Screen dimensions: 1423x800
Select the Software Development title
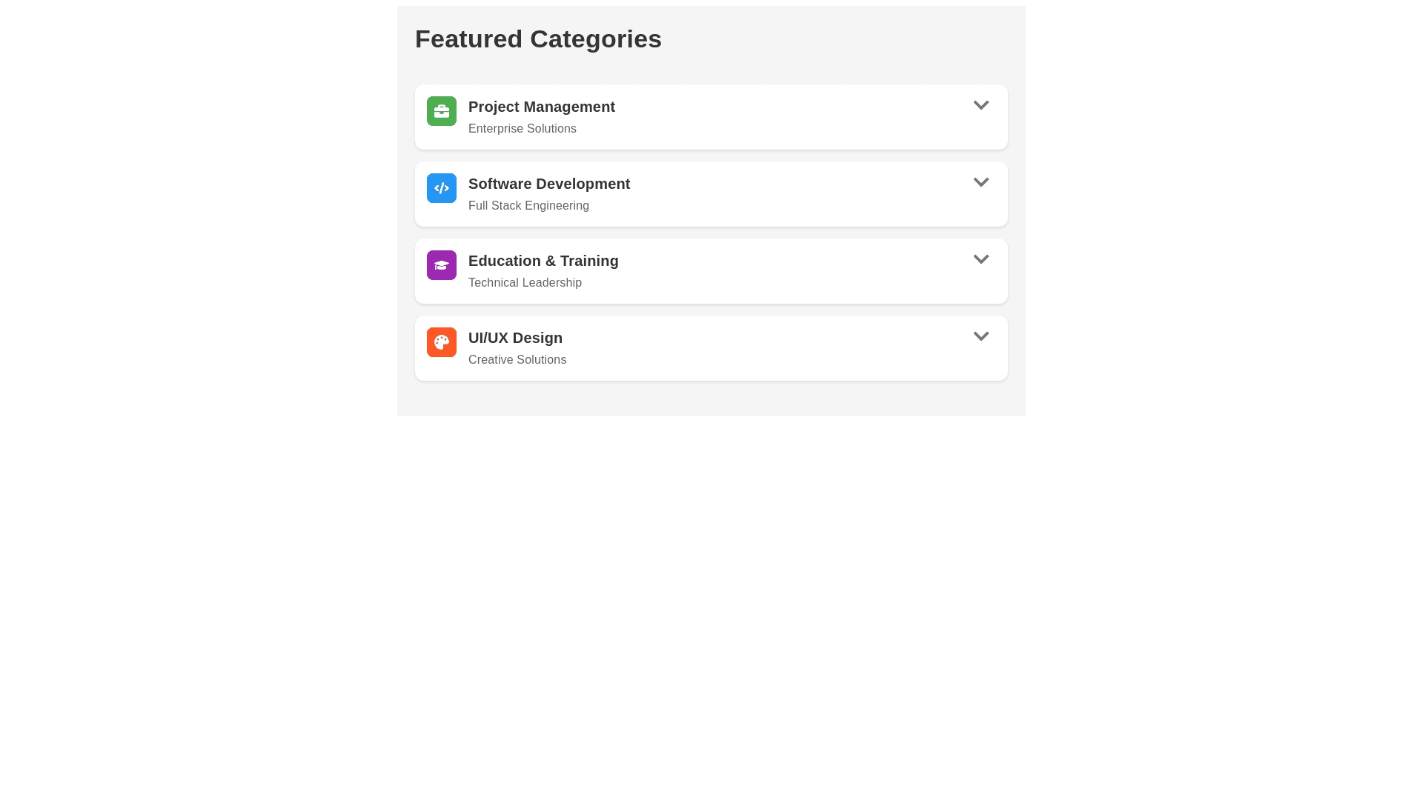548,184
